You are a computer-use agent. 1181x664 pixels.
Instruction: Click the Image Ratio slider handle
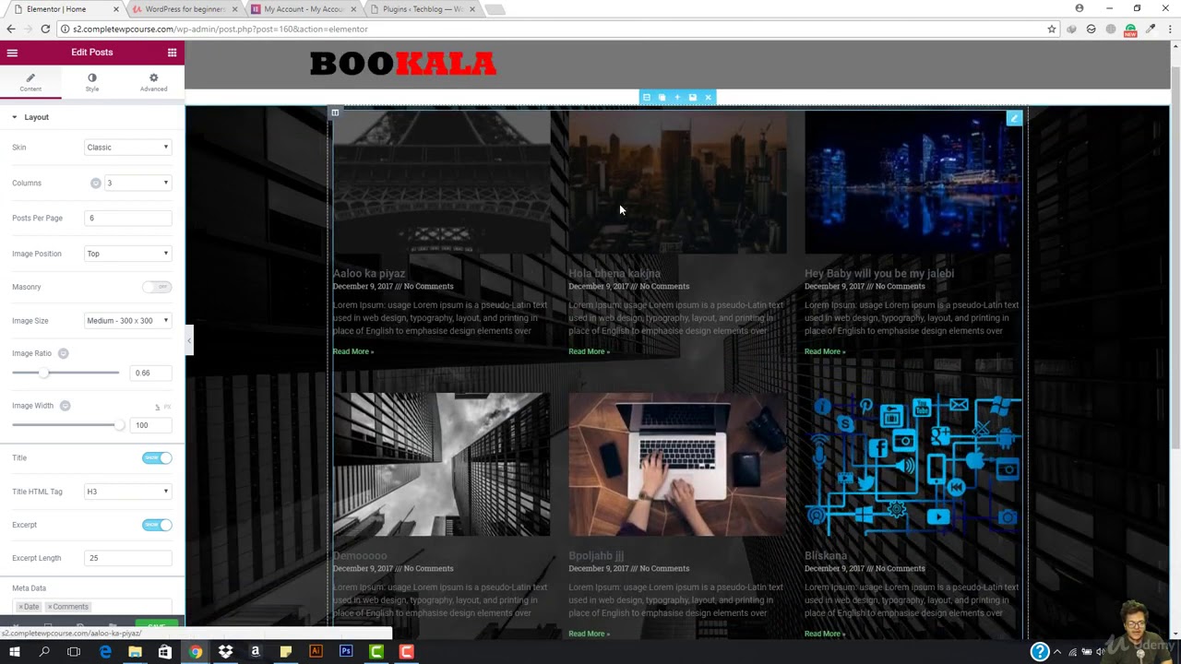(x=43, y=373)
